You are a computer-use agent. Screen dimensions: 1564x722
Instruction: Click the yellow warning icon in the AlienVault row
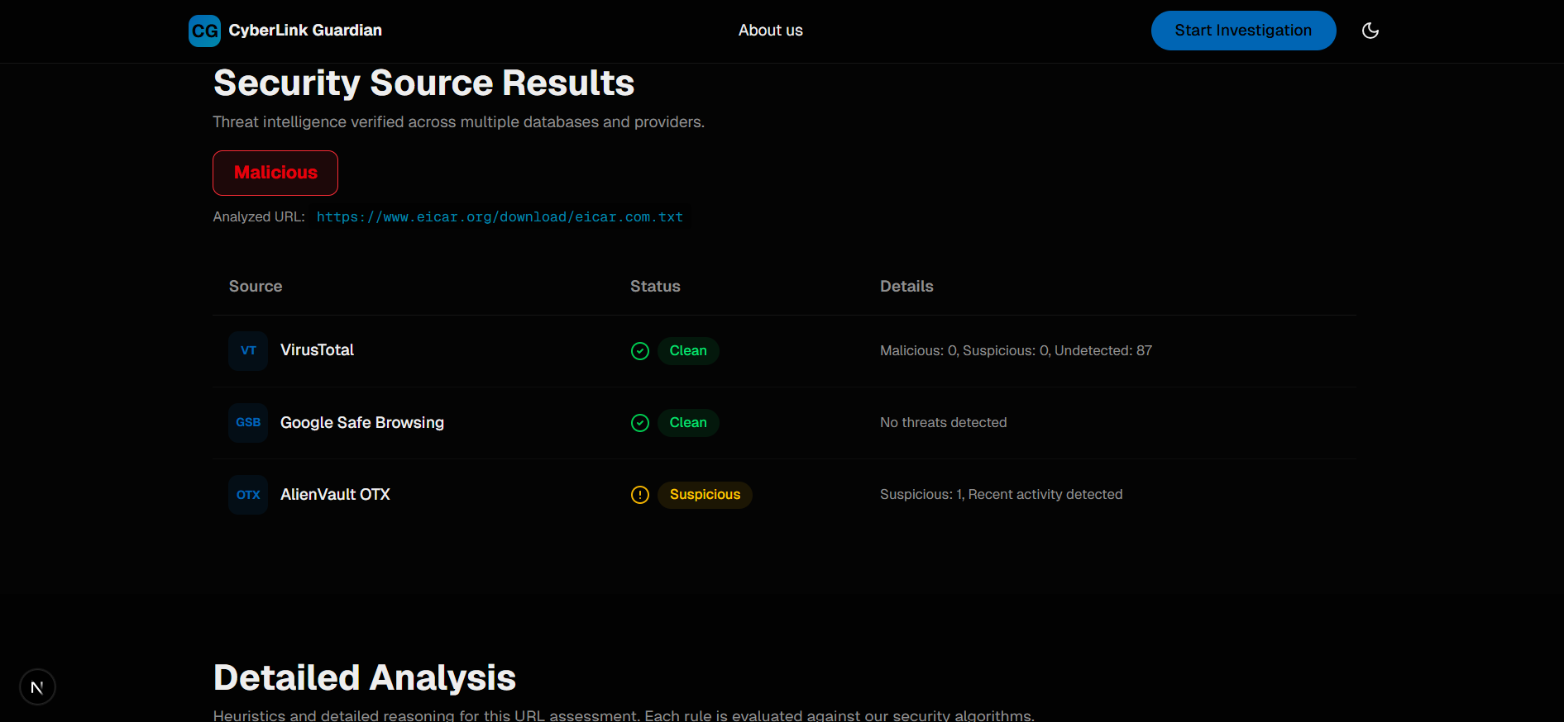pos(640,495)
